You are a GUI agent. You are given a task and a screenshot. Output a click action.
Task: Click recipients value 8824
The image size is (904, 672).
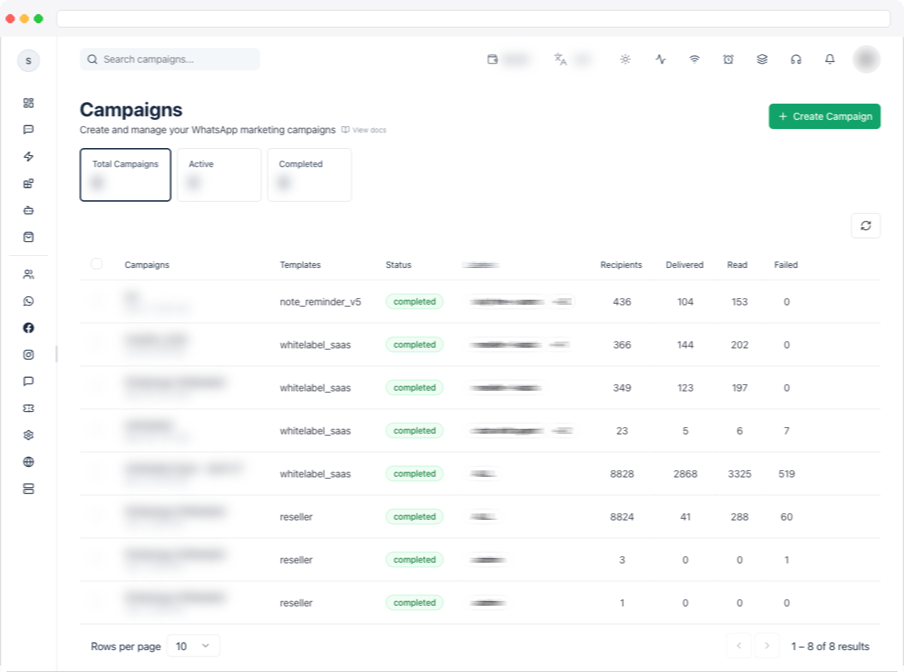pyautogui.click(x=622, y=517)
